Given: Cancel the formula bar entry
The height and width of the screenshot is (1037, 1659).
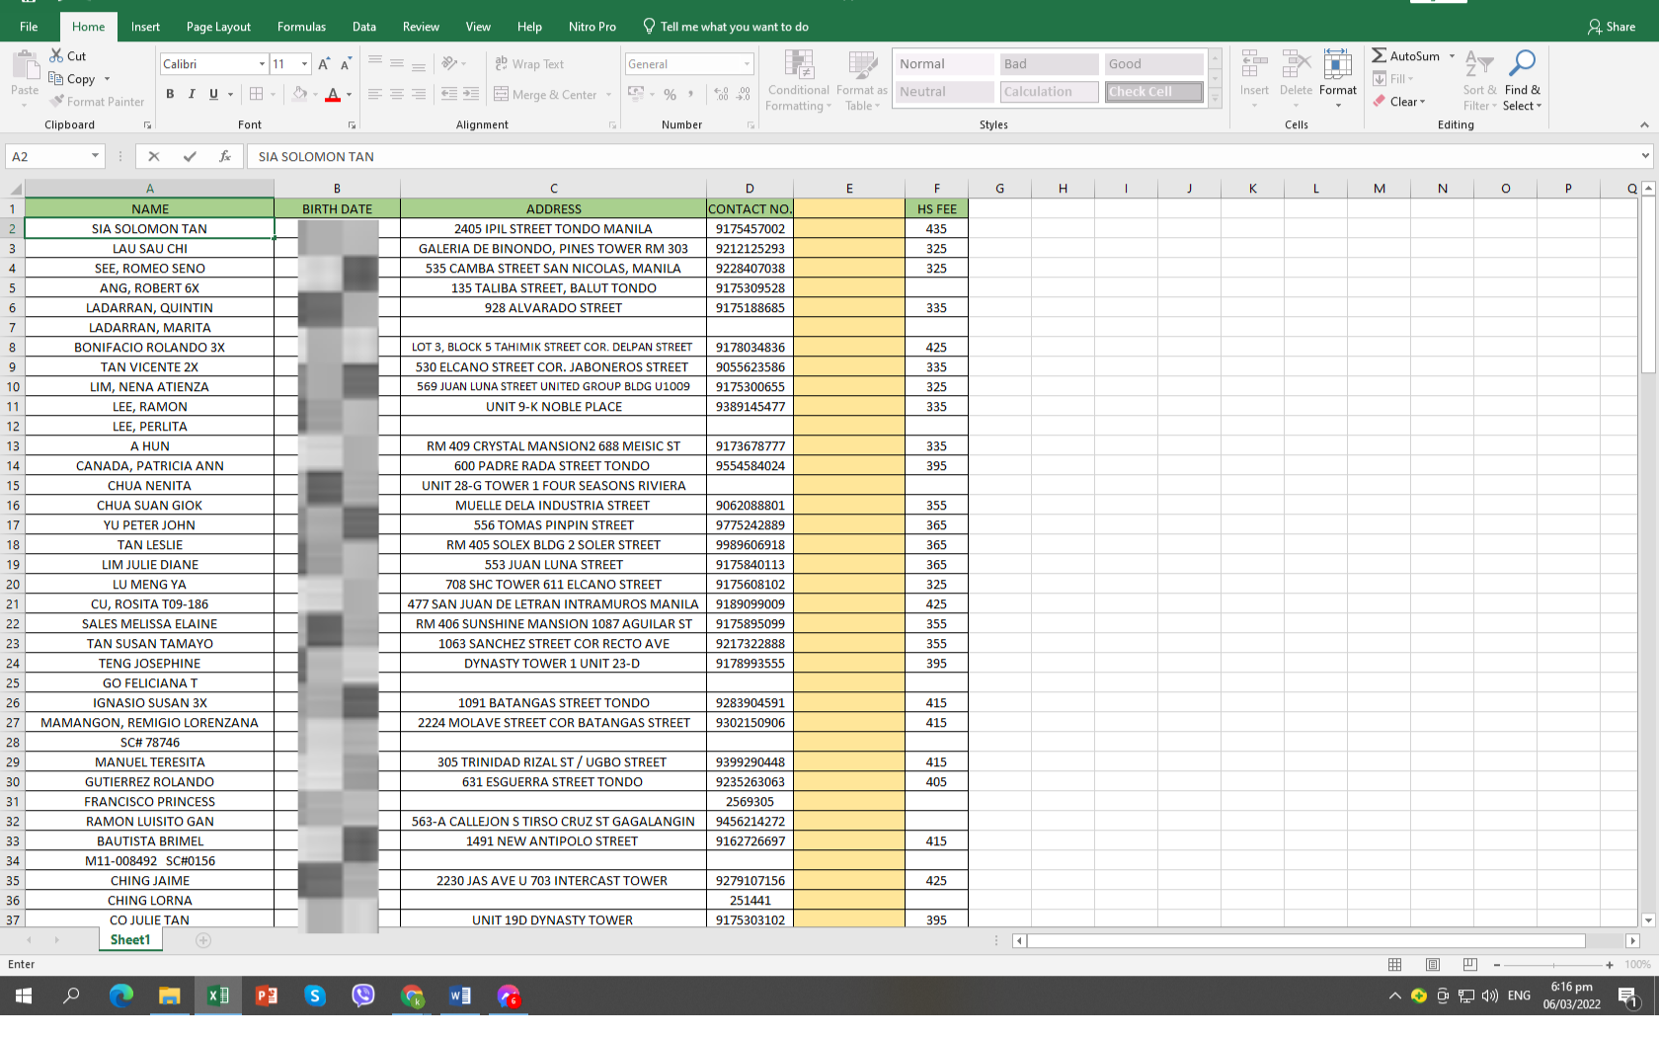Looking at the screenshot, I should coord(154,156).
